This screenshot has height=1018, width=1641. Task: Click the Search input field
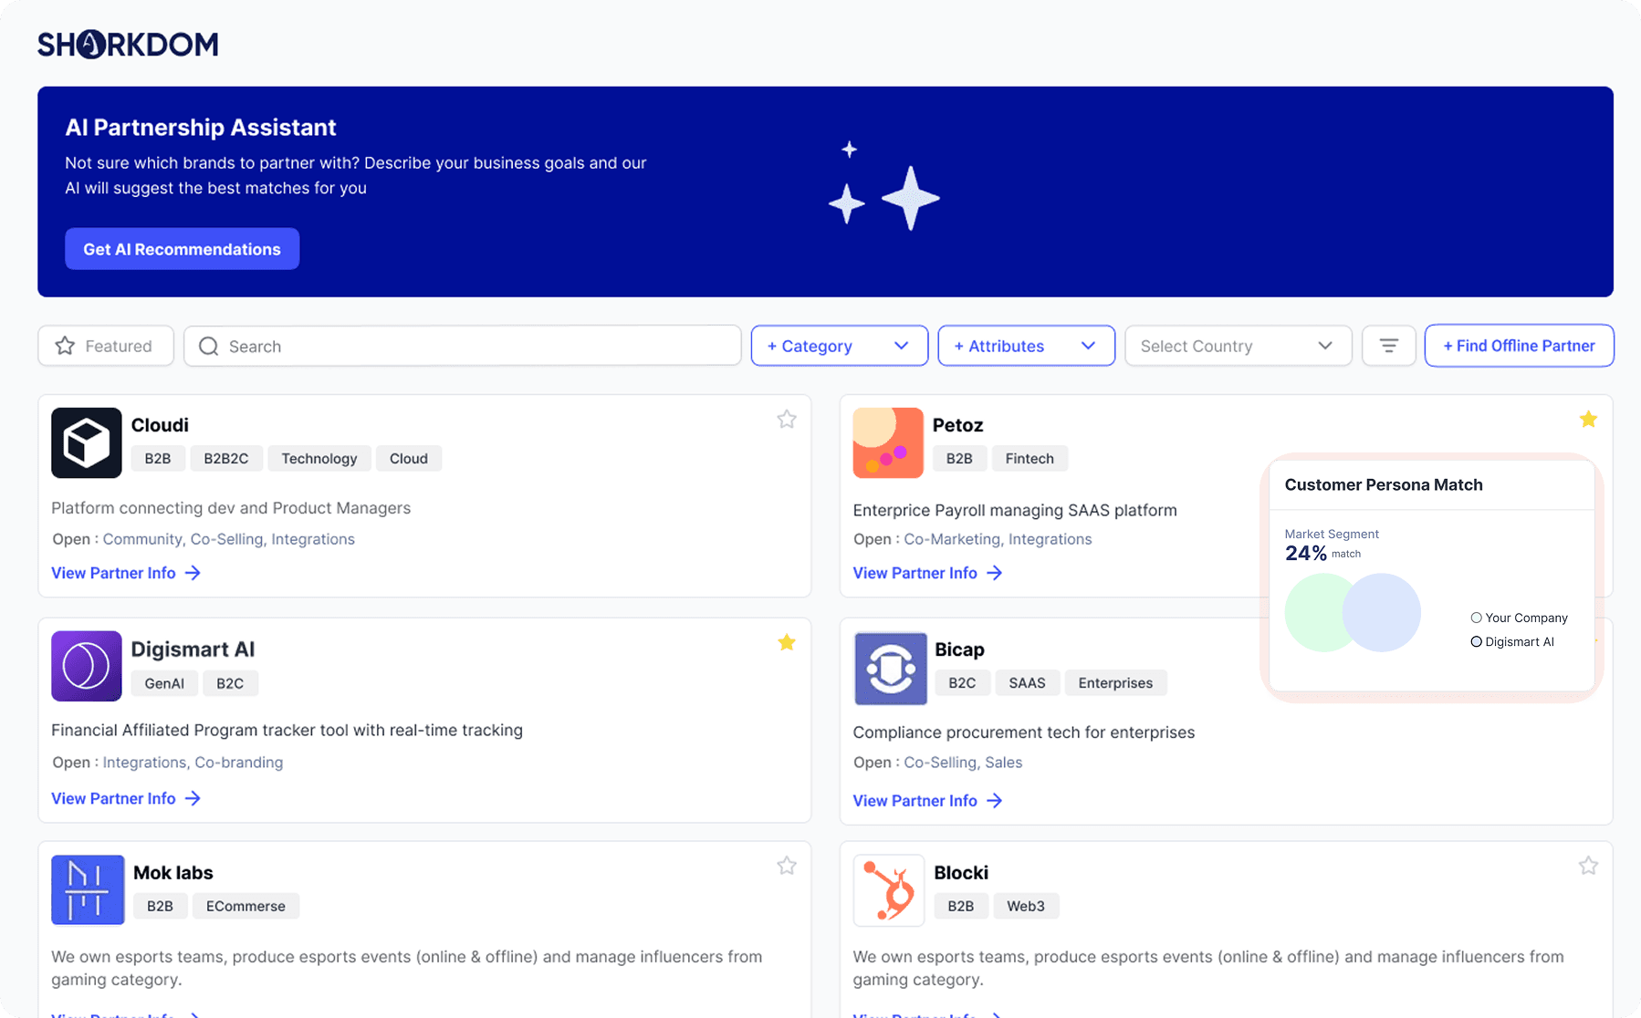462,346
